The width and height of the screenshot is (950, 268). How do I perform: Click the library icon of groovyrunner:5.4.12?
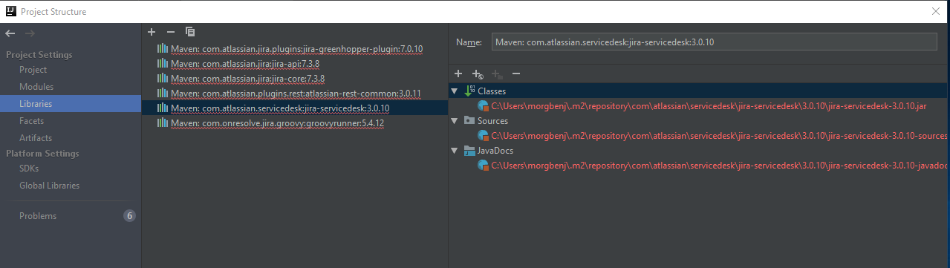tap(162, 123)
